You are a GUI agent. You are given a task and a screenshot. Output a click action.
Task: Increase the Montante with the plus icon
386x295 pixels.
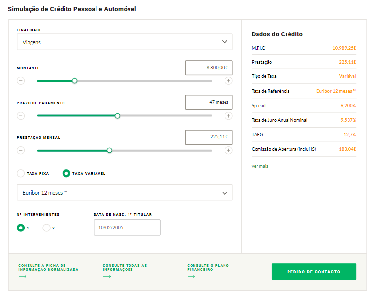(228, 81)
